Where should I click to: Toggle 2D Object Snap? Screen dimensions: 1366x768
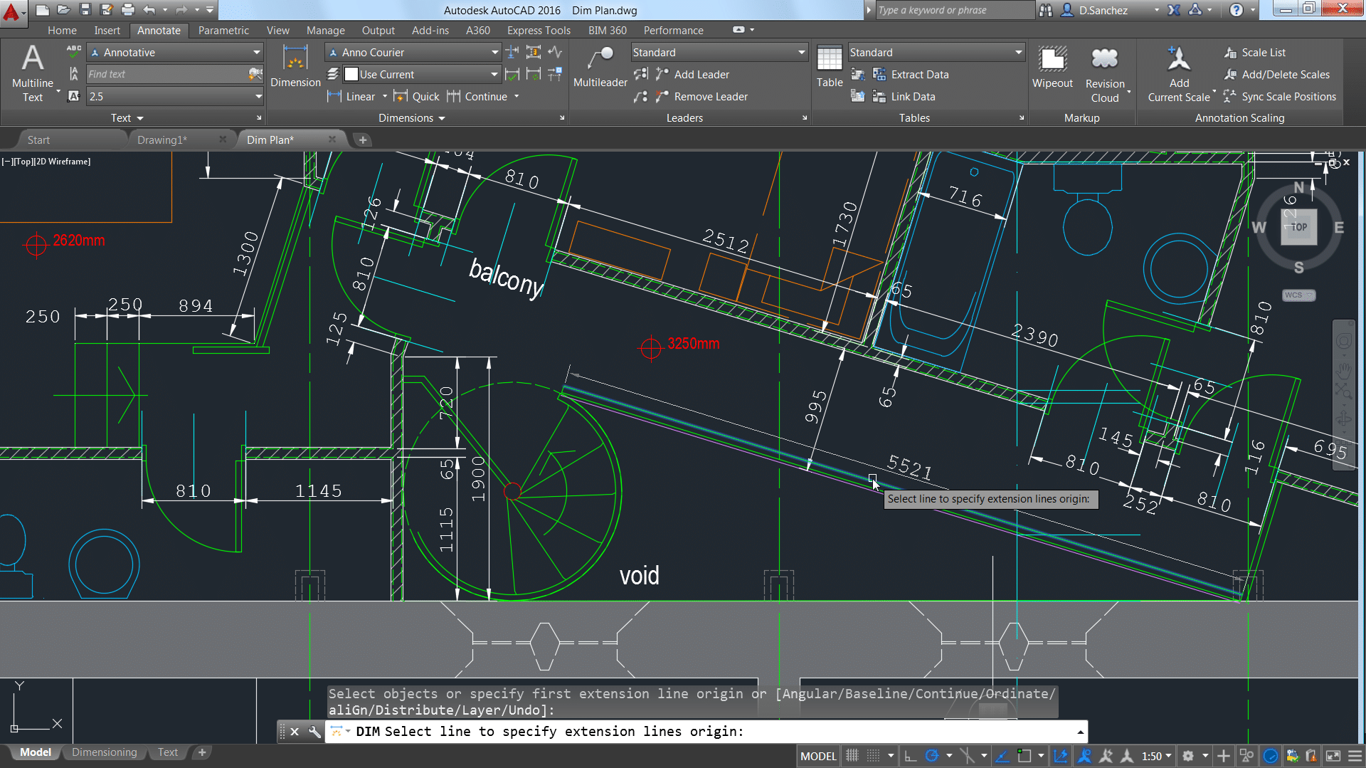click(1024, 756)
